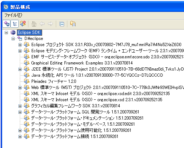184x148 pixels.
Task: Toggle nested feature tree view button
Action: (14, 24)
